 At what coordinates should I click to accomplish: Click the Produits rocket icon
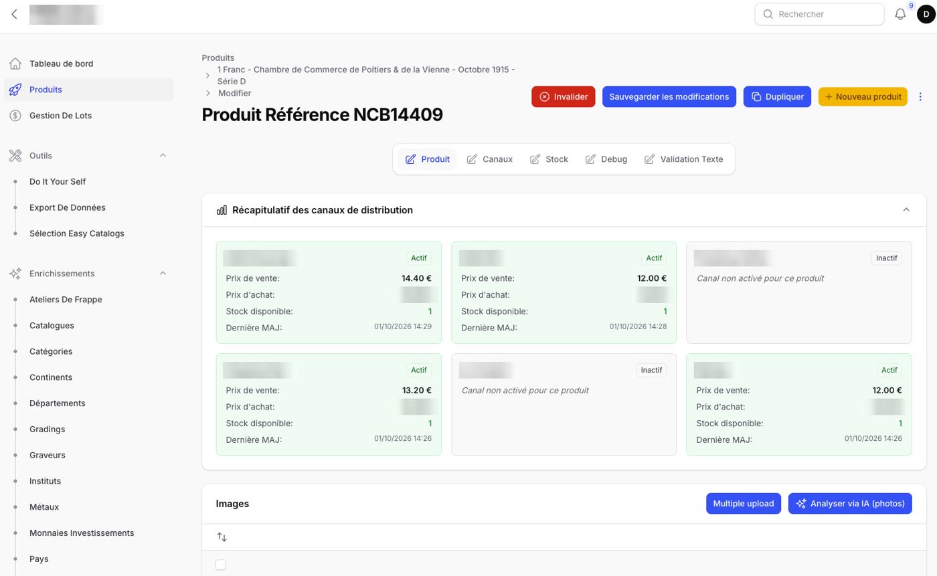(x=15, y=90)
